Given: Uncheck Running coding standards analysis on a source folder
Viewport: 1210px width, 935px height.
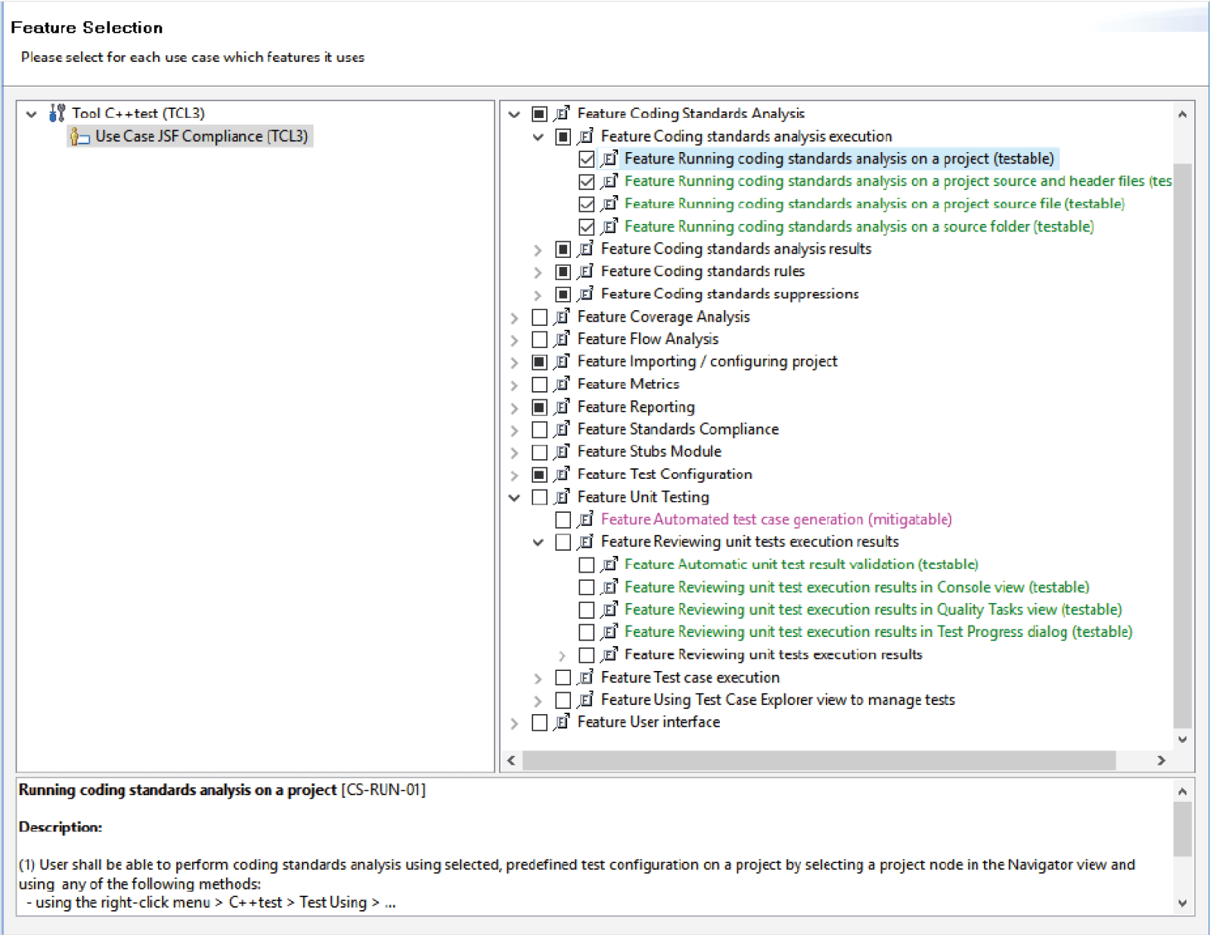Looking at the screenshot, I should (586, 227).
